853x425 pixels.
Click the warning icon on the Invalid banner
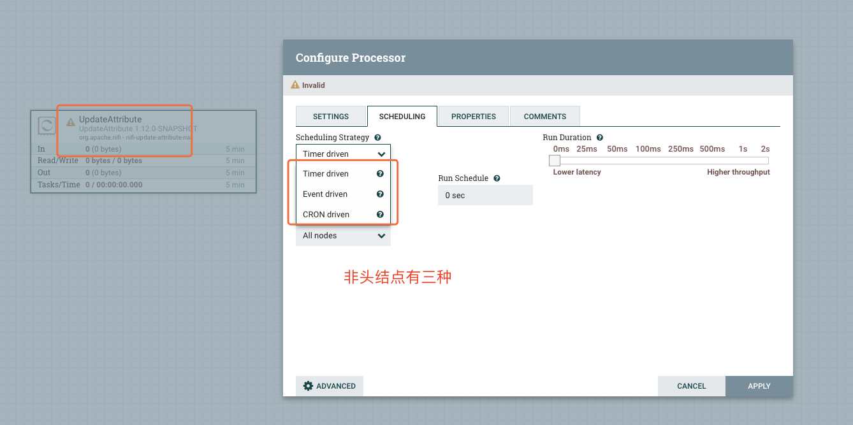coord(296,85)
